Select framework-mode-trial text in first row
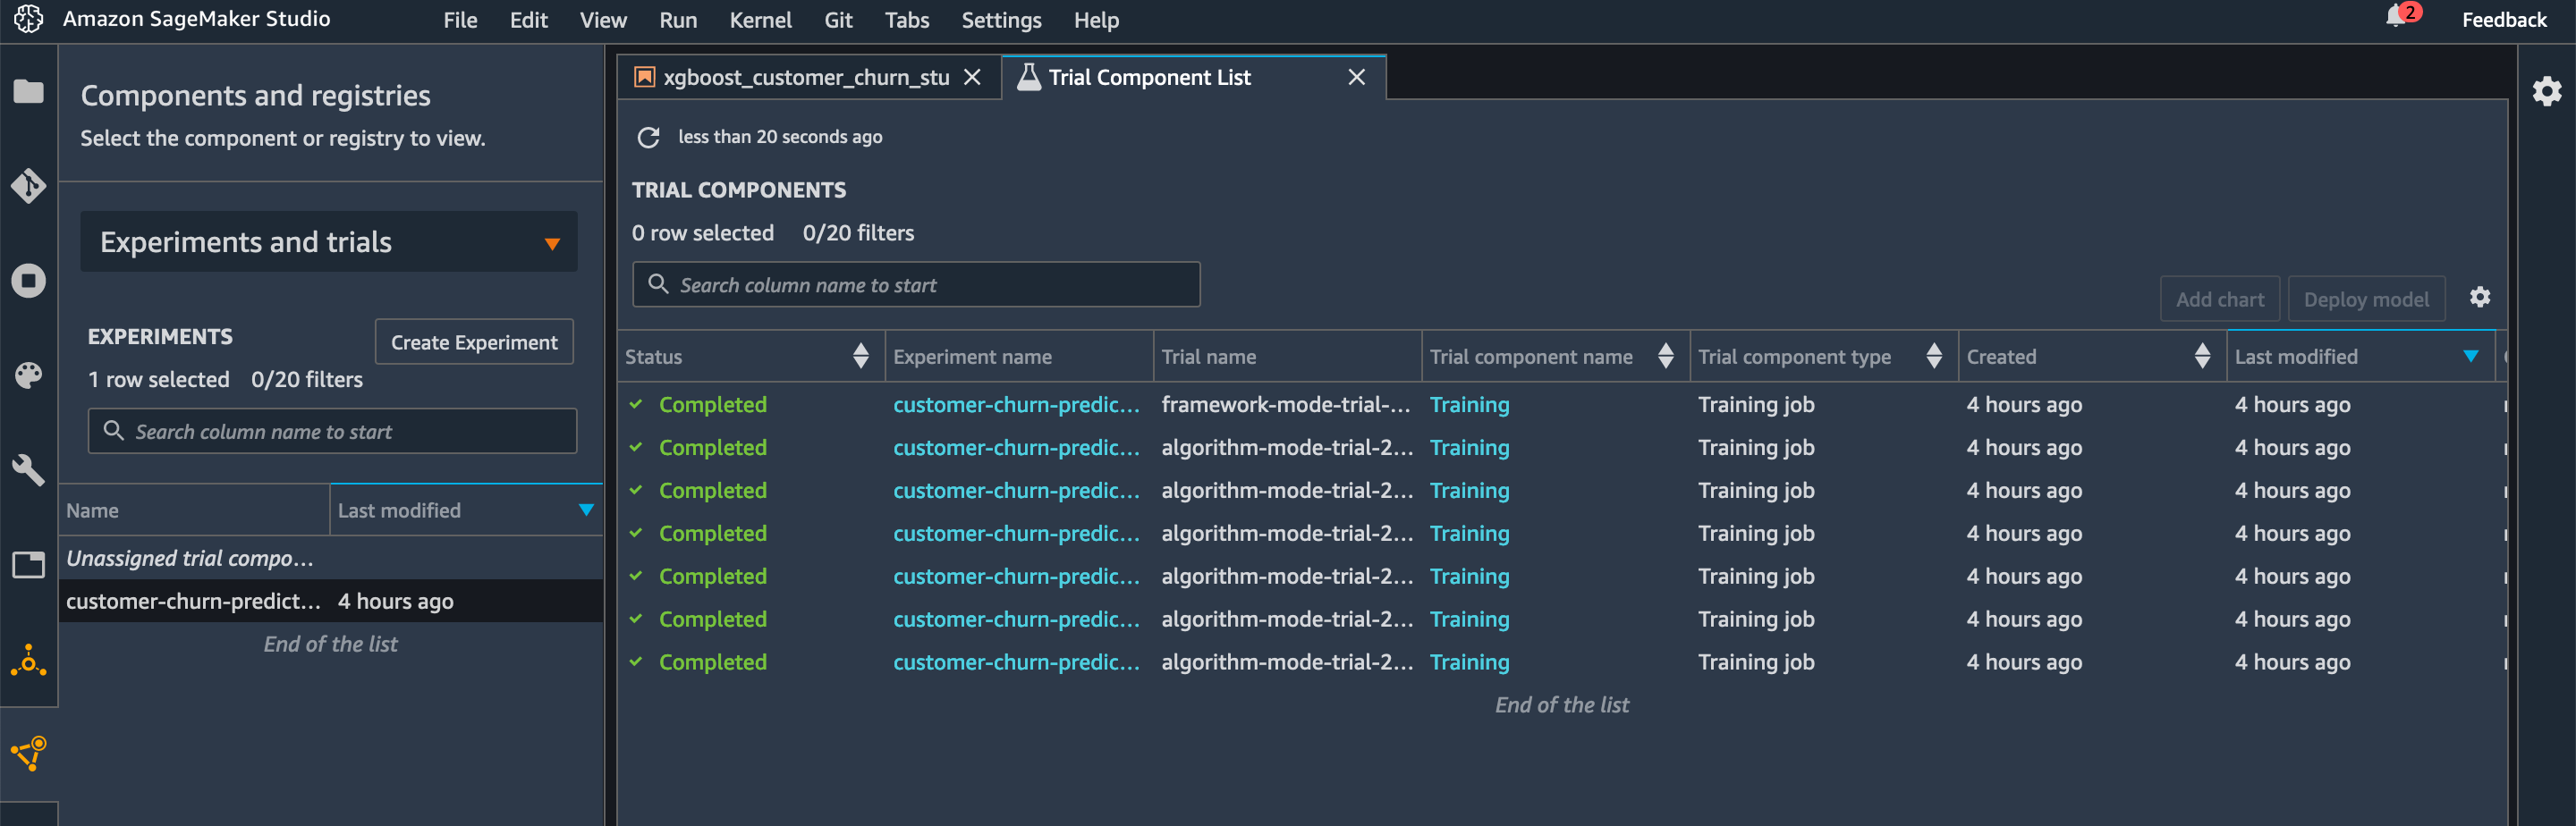Image resolution: width=2576 pixels, height=826 pixels. pos(1285,404)
